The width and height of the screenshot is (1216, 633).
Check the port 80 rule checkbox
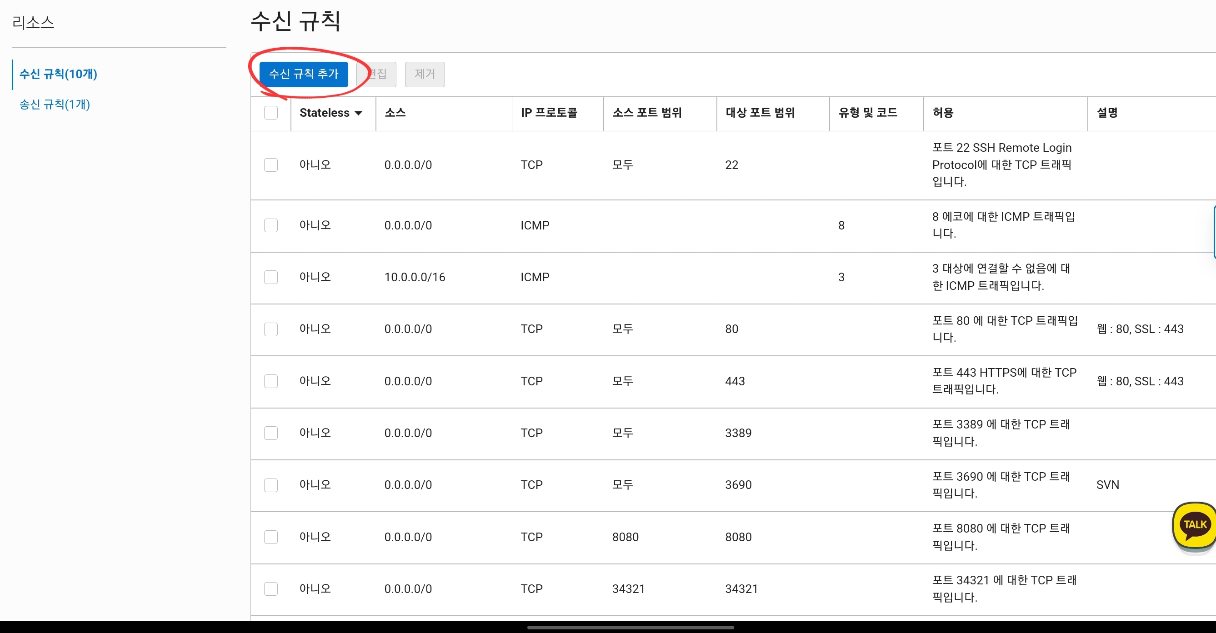pos(270,329)
